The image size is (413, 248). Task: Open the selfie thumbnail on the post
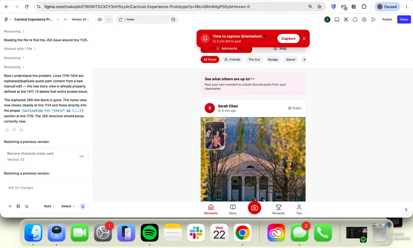(215, 135)
